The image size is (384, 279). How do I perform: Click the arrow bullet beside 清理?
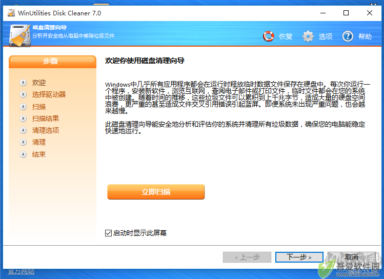click(x=23, y=142)
